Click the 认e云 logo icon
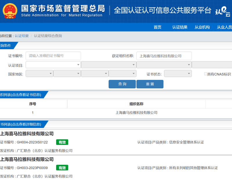This screenshot has width=232, height=180. click(x=223, y=11)
